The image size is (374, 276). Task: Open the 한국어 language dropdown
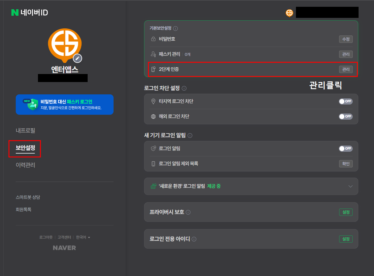click(x=83, y=237)
